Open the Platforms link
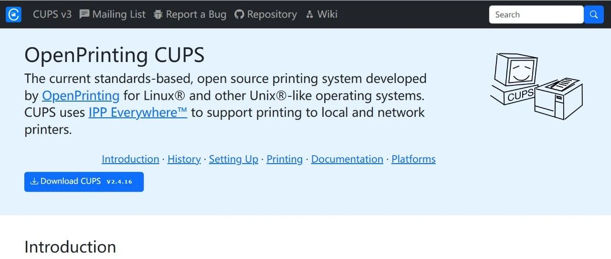 click(x=413, y=159)
